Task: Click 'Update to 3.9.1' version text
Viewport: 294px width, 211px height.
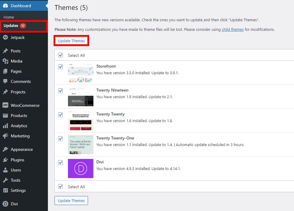Action: [165, 73]
